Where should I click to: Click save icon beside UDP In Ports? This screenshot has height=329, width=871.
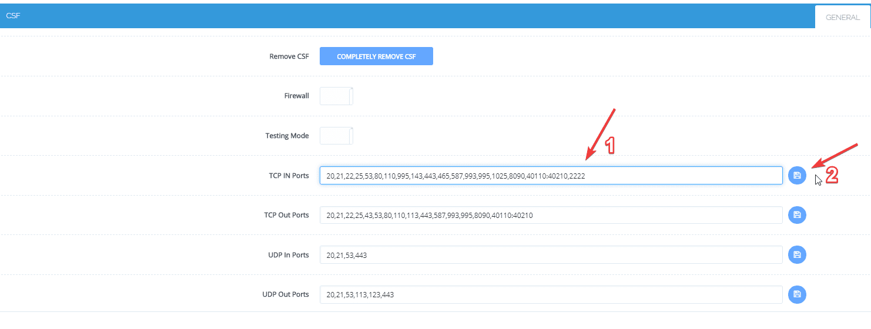797,254
